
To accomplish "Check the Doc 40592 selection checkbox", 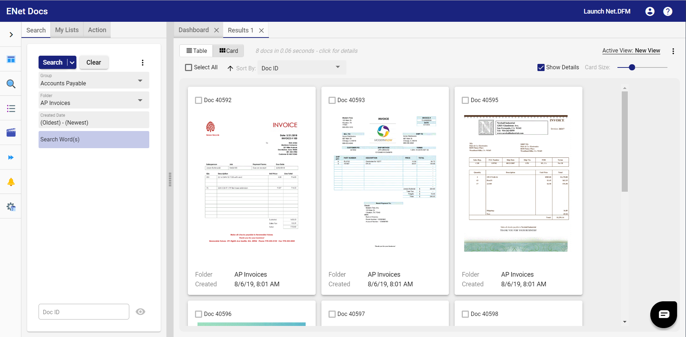I will click(x=199, y=100).
